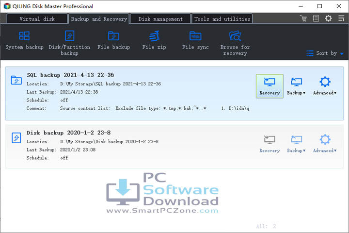
Task: Click the SQL backup file icon
Action: click(16, 80)
